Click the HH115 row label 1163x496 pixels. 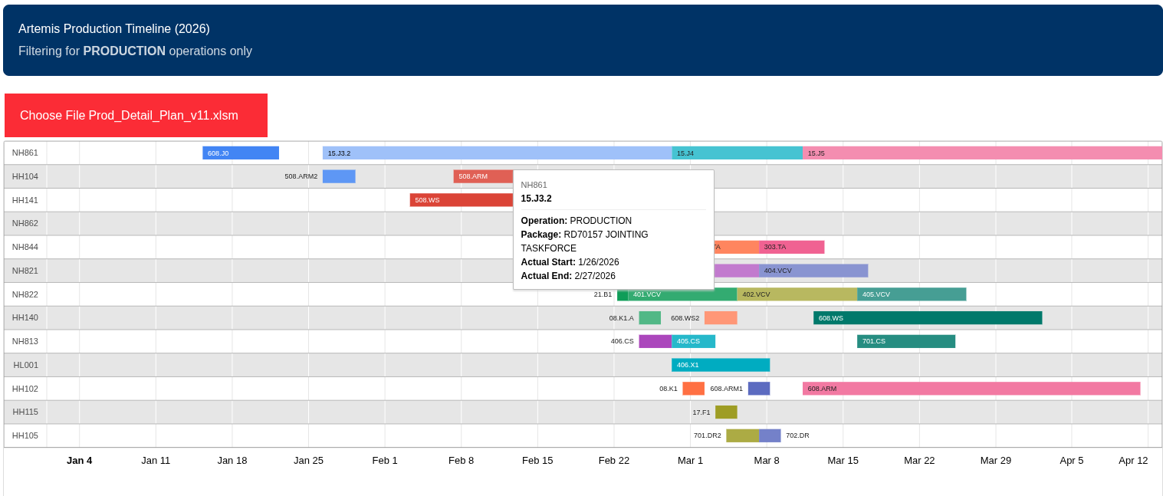coord(25,412)
